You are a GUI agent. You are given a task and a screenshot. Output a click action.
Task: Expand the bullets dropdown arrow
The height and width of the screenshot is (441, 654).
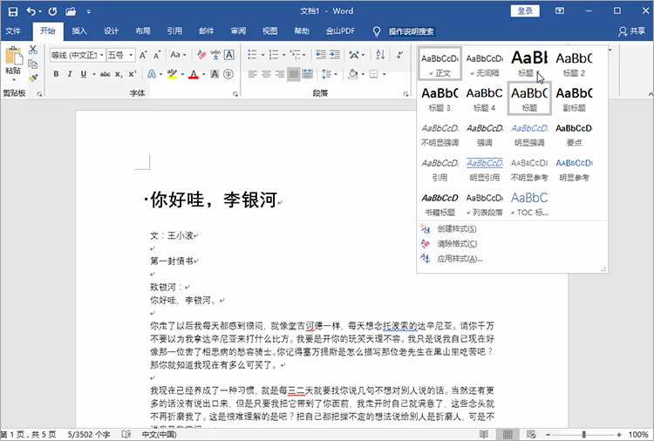262,55
